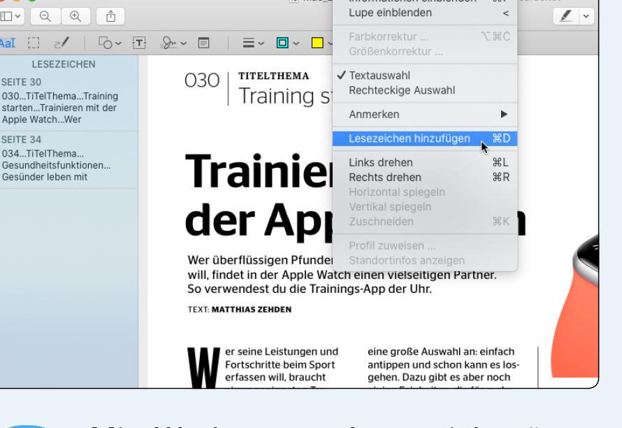Open the shapes tool dropdown

110,43
